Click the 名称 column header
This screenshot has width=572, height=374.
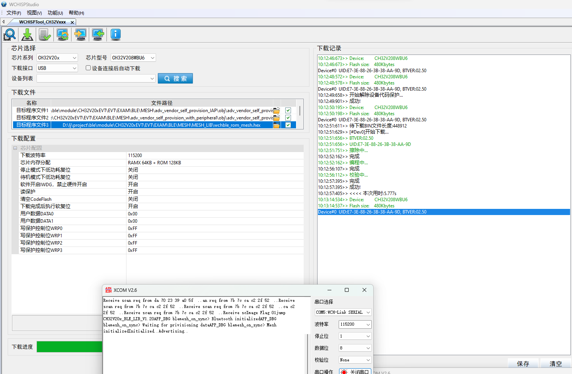click(x=32, y=103)
